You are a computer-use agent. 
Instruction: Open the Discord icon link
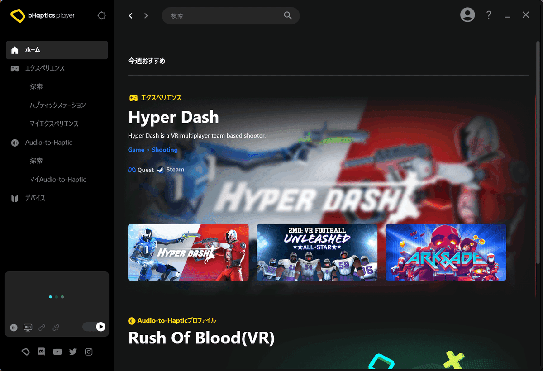point(41,352)
